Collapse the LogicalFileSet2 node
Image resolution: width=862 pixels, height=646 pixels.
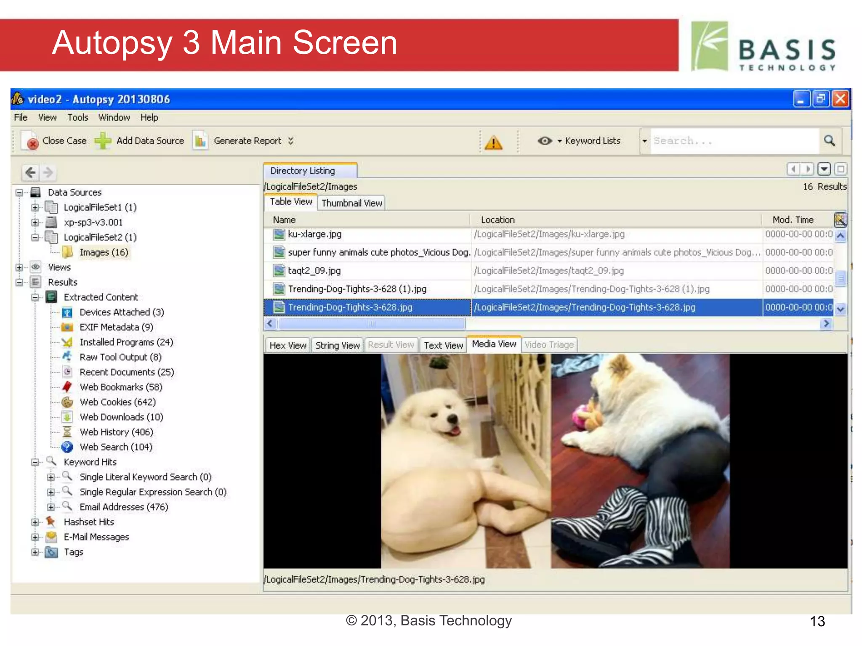(x=35, y=237)
